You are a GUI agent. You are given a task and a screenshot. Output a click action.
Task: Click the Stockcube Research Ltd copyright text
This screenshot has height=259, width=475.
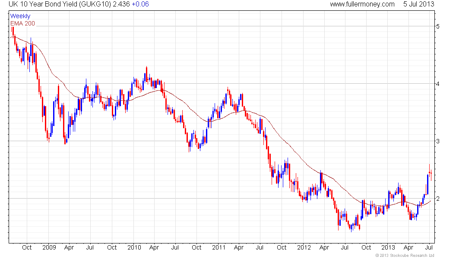point(405,256)
